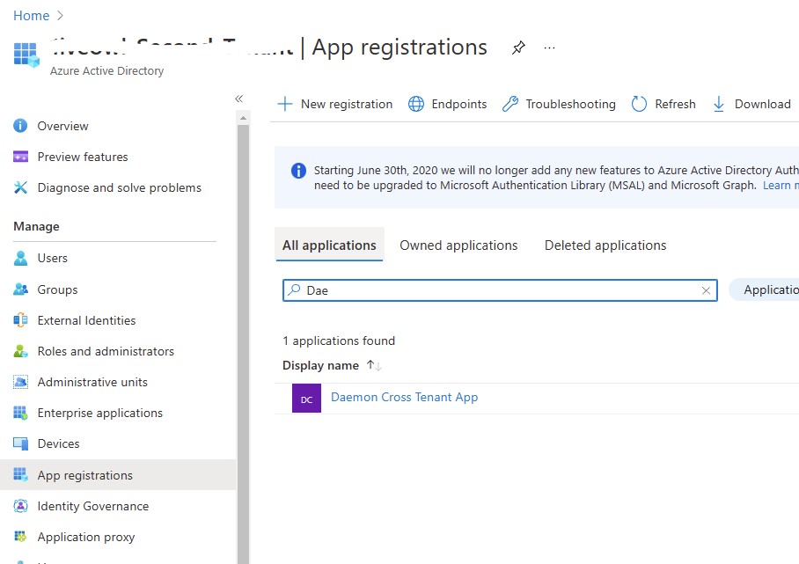
Task: Open Users in Manage section
Action: click(53, 259)
